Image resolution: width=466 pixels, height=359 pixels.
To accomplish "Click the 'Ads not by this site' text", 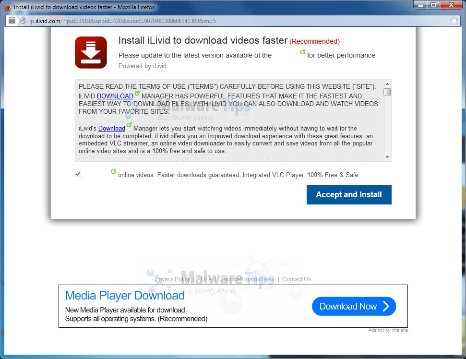I will (x=388, y=330).
